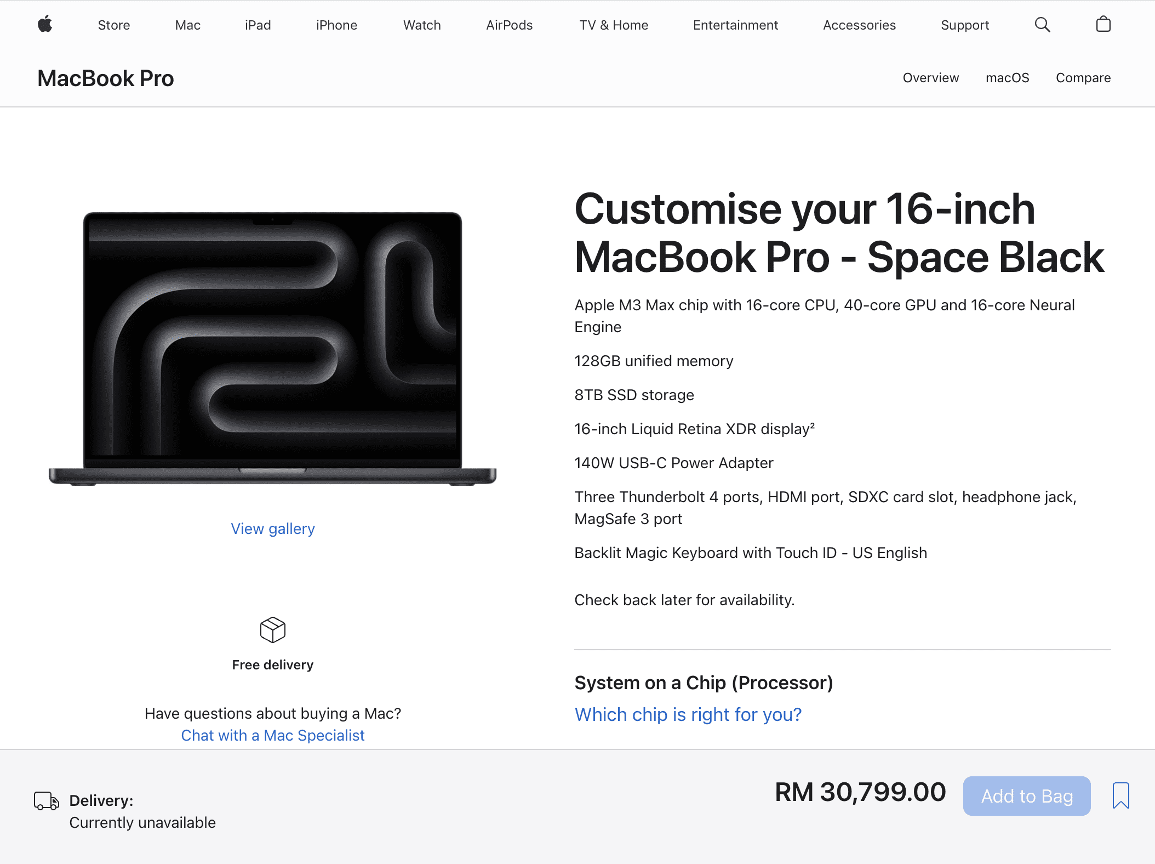The image size is (1155, 864).
Task: Click Add to Bag
Action: pos(1027,796)
